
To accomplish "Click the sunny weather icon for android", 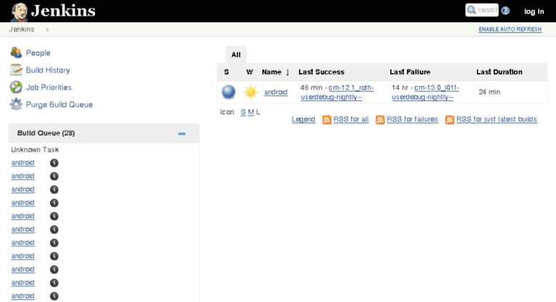I will (x=250, y=92).
